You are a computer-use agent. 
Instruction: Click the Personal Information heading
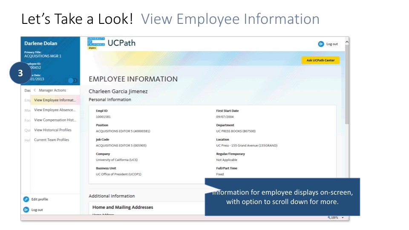[x=110, y=100]
